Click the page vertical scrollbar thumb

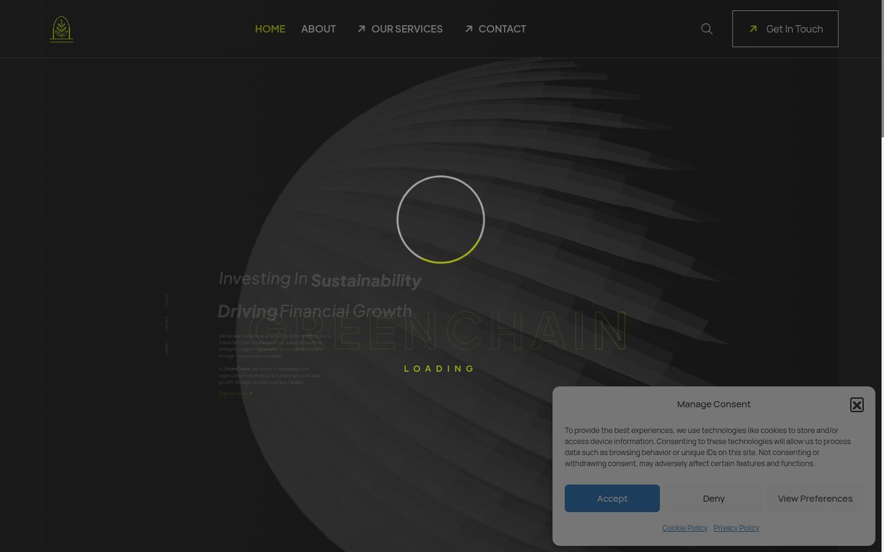point(882,69)
